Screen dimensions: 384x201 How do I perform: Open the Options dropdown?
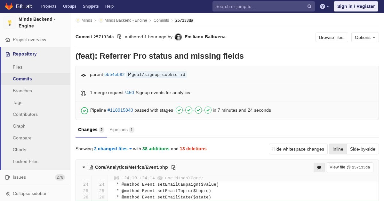coord(365,37)
